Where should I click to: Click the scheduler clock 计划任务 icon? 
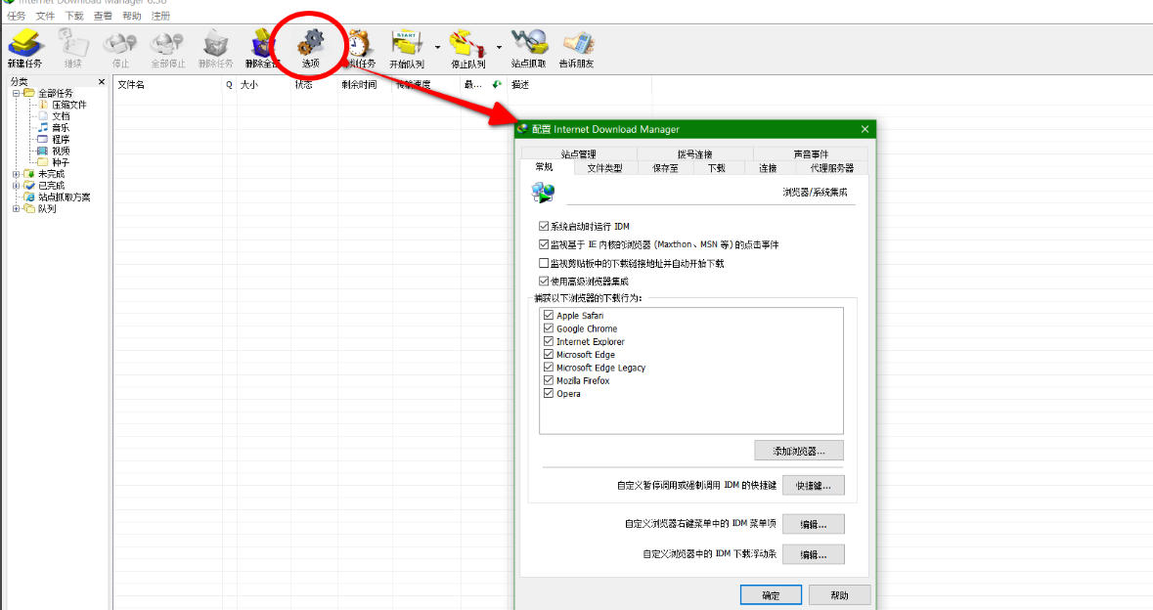360,49
